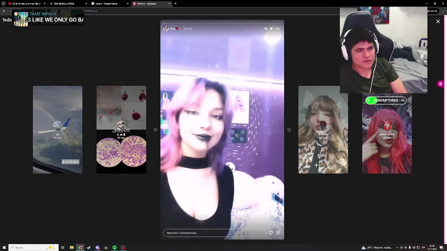
Task: Open the volume control in system tray
Action: [x=414, y=248]
